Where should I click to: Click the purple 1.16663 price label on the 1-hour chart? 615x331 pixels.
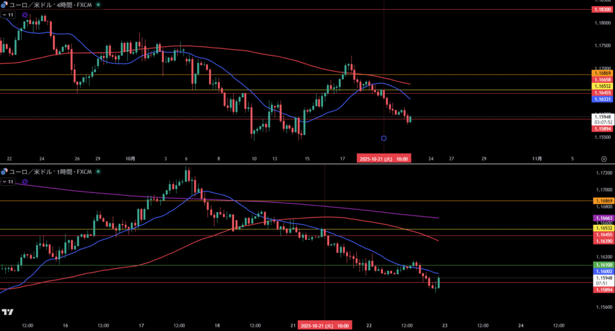pyautogui.click(x=602, y=217)
